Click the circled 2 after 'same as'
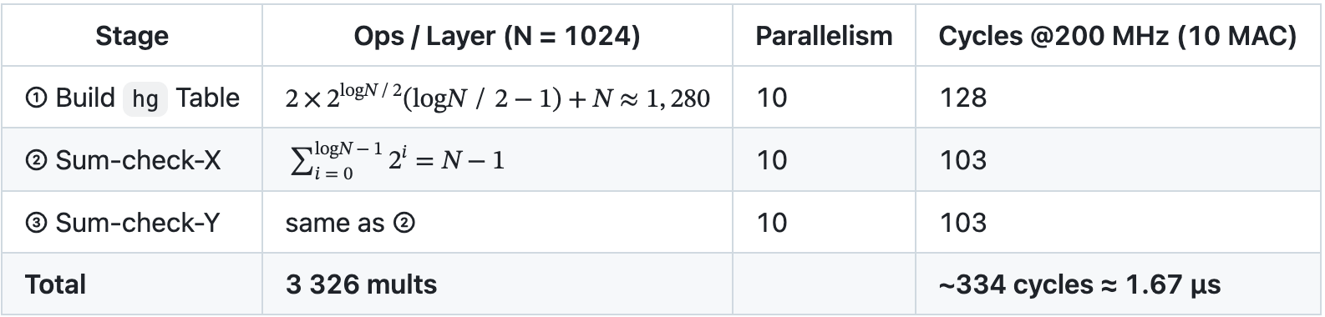 click(404, 224)
